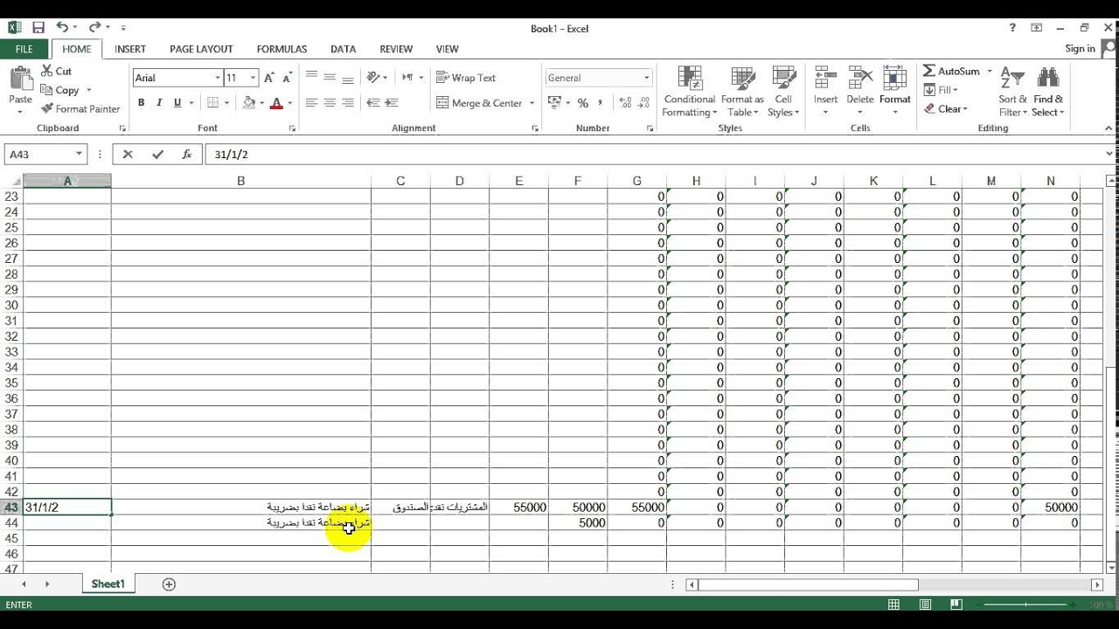Click Decrease Indent icon

click(373, 103)
